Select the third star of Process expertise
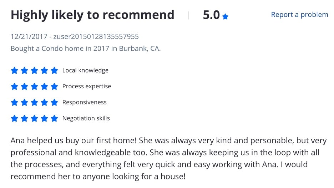 click(34, 86)
